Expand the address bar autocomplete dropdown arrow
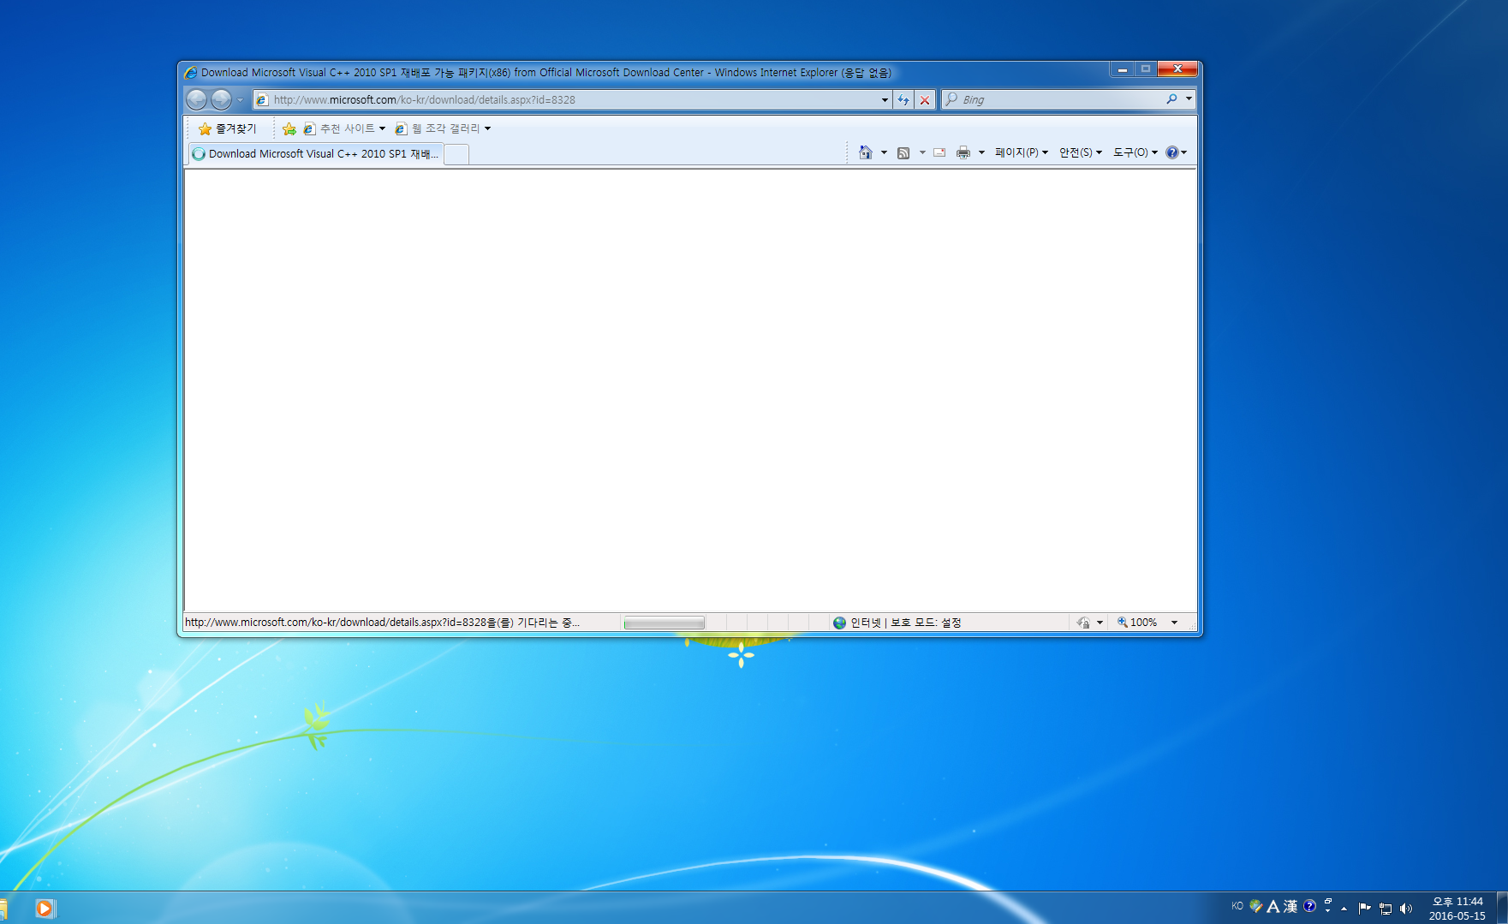 (x=885, y=100)
